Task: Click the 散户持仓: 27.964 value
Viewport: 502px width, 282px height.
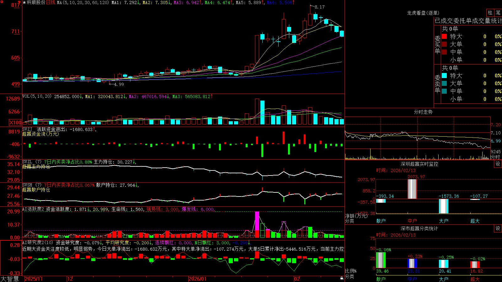Action: click(115, 185)
